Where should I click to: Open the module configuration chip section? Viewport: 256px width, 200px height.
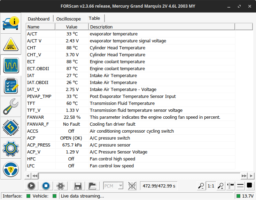point(11,127)
